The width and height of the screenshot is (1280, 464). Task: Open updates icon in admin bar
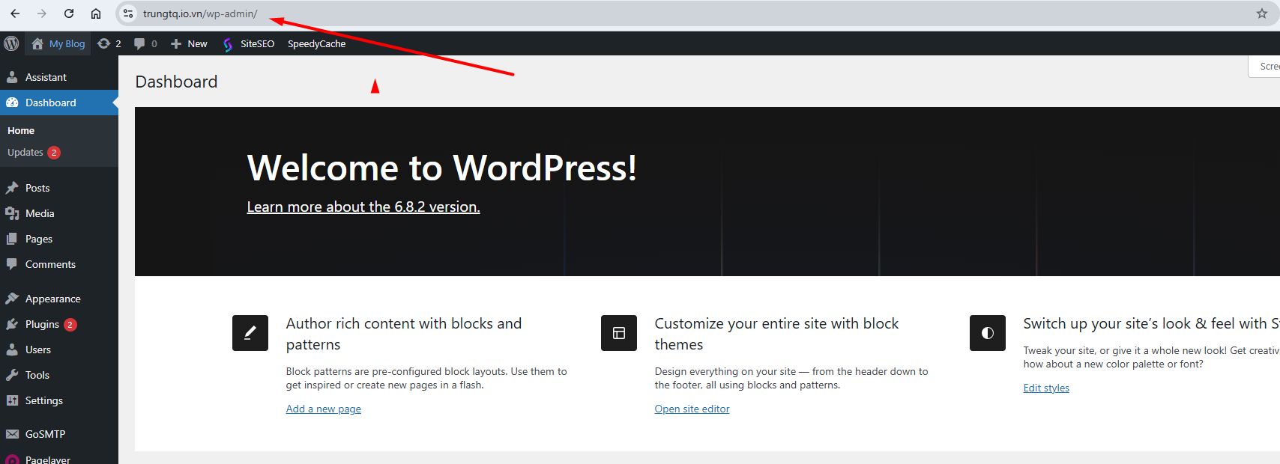(x=109, y=43)
